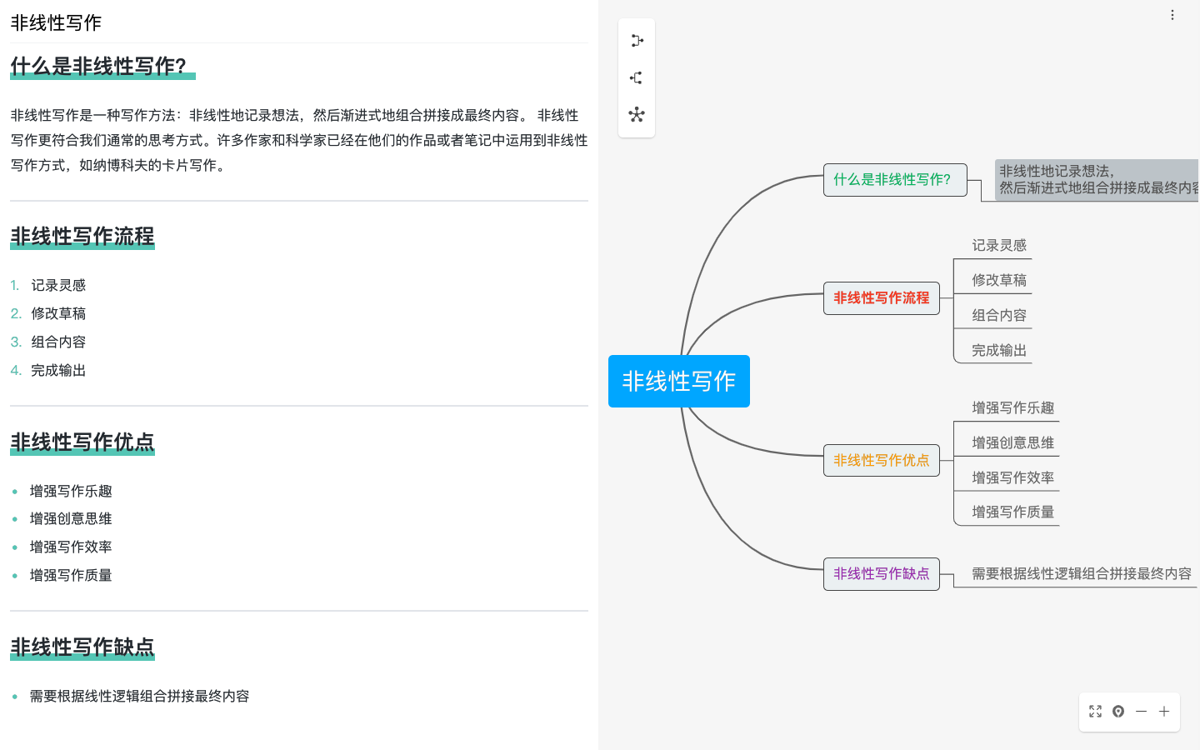
Task: Zoom in with the plus icon
Action: coord(1164,712)
